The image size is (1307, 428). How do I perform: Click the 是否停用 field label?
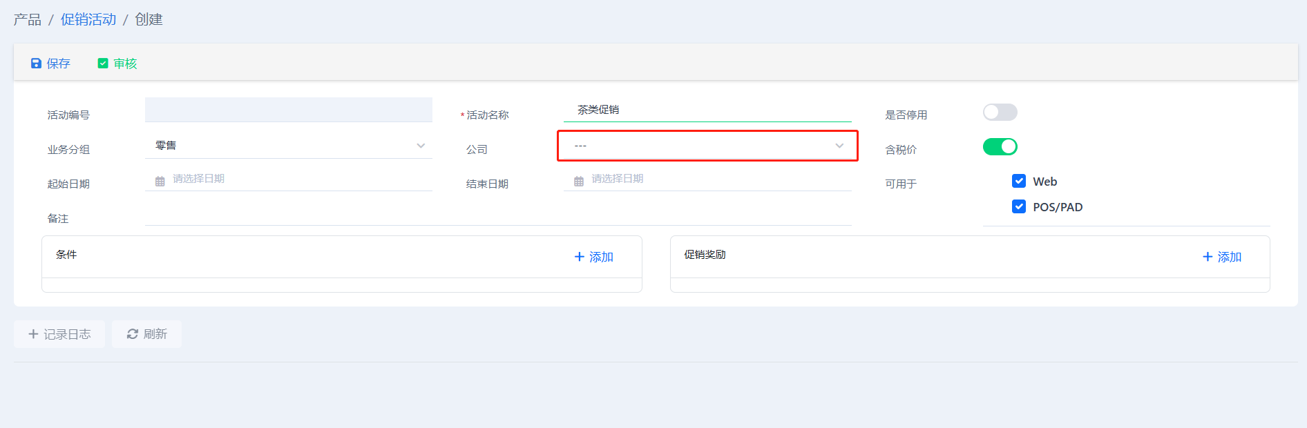click(906, 115)
